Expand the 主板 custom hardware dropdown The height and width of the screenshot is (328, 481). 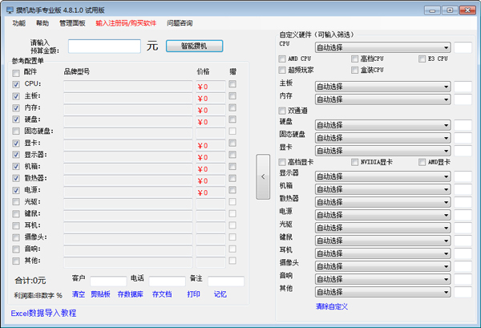(x=383, y=87)
